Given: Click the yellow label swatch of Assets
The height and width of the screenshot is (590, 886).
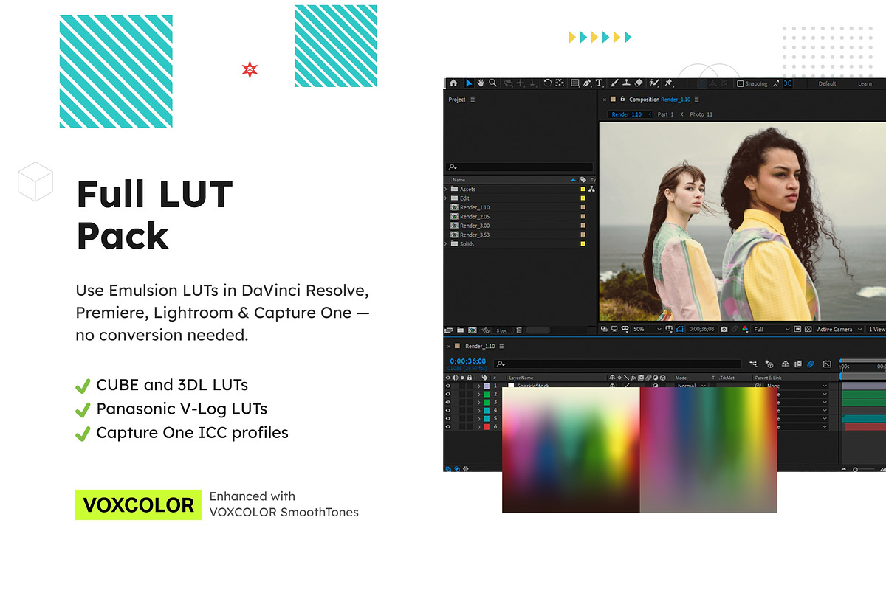Looking at the screenshot, I should click(x=583, y=190).
